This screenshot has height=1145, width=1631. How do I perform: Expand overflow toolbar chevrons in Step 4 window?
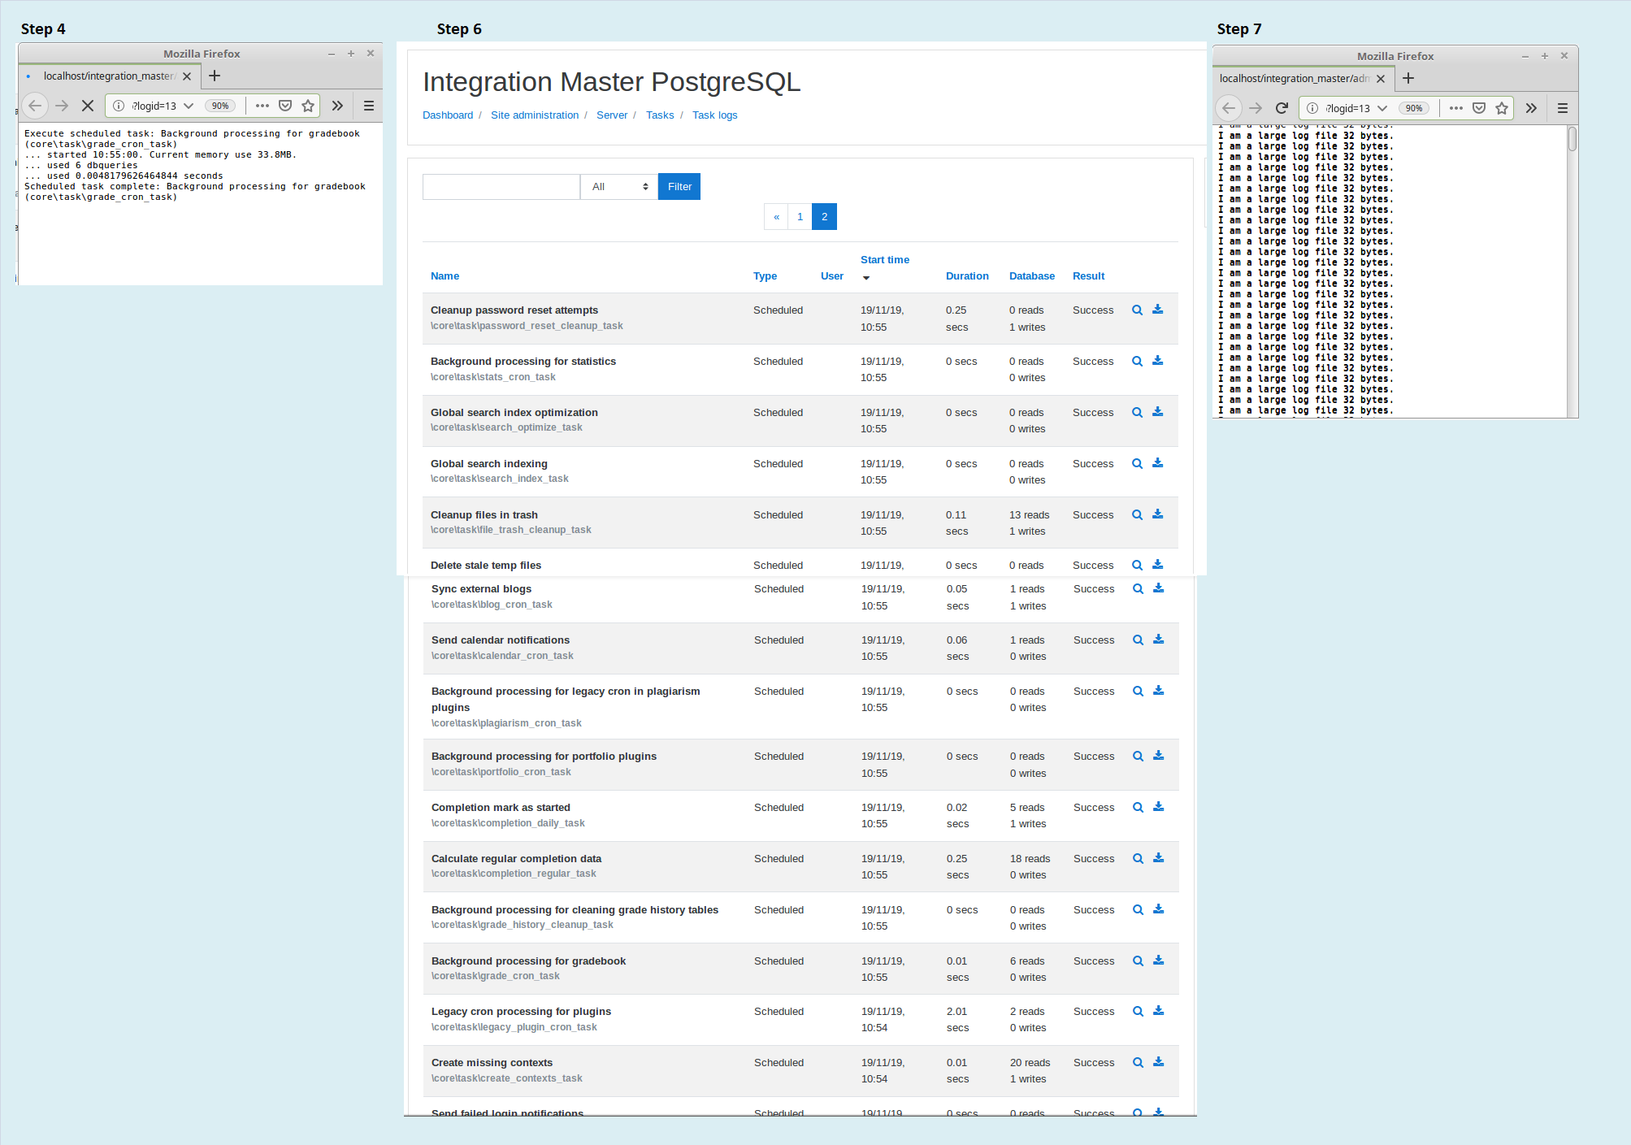click(337, 106)
